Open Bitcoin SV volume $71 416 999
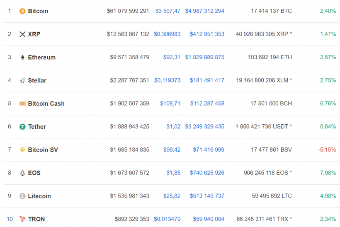 click(209, 150)
